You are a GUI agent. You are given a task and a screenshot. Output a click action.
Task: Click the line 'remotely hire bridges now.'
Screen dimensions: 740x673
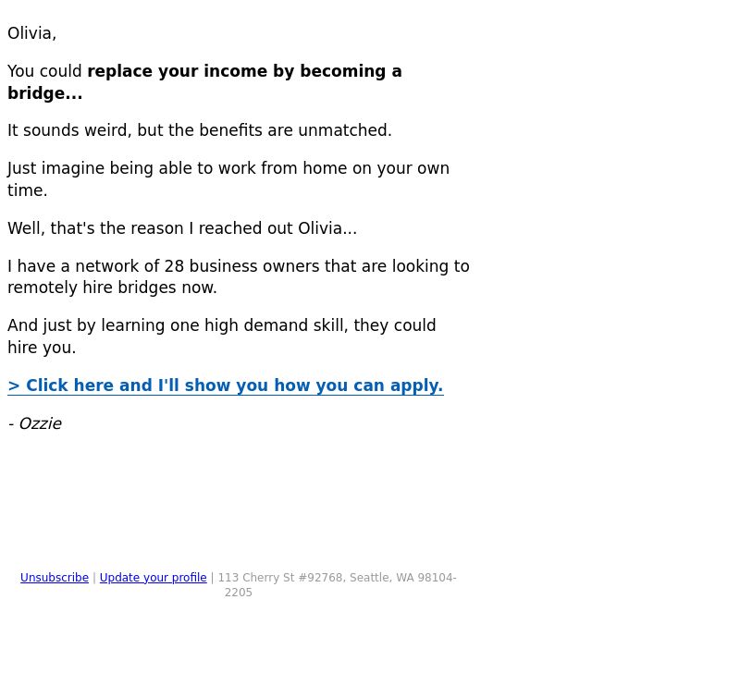click(x=112, y=288)
